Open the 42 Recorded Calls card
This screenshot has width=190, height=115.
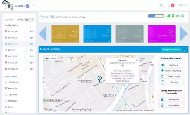[x=162, y=34]
